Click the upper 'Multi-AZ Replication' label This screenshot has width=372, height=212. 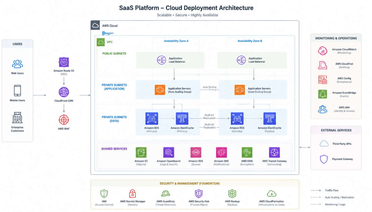(210, 116)
